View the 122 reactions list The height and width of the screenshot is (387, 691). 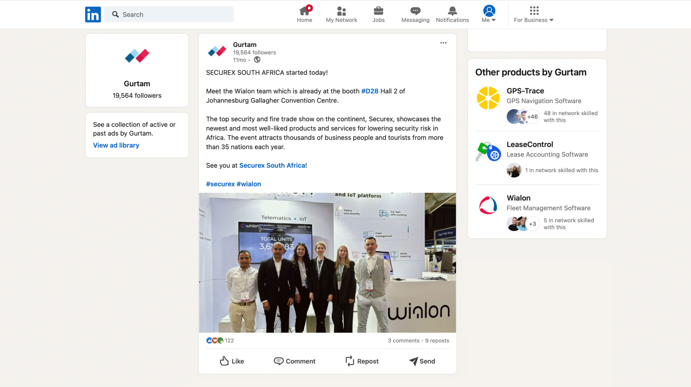coord(220,340)
